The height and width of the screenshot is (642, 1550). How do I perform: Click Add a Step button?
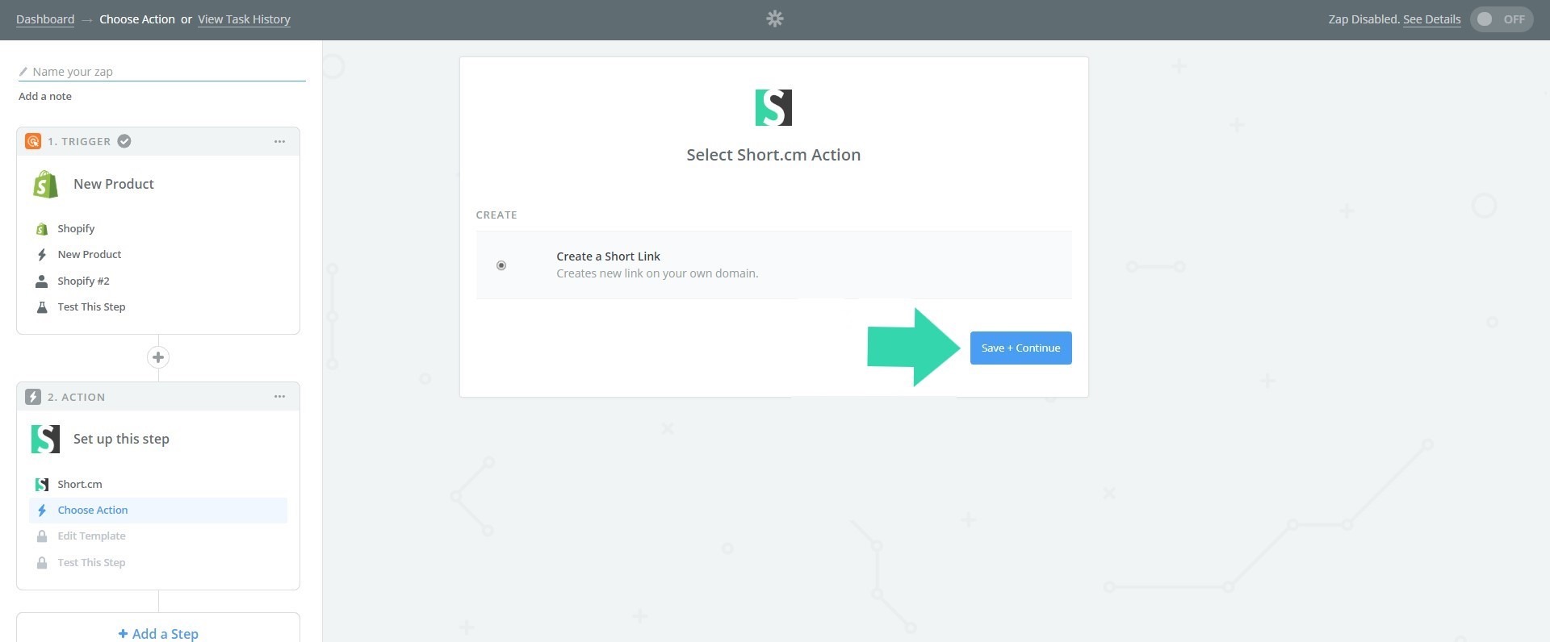click(x=158, y=633)
